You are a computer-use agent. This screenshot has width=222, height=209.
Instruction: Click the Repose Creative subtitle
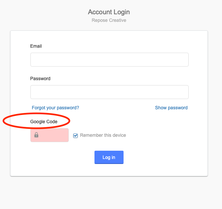pyautogui.click(x=109, y=20)
